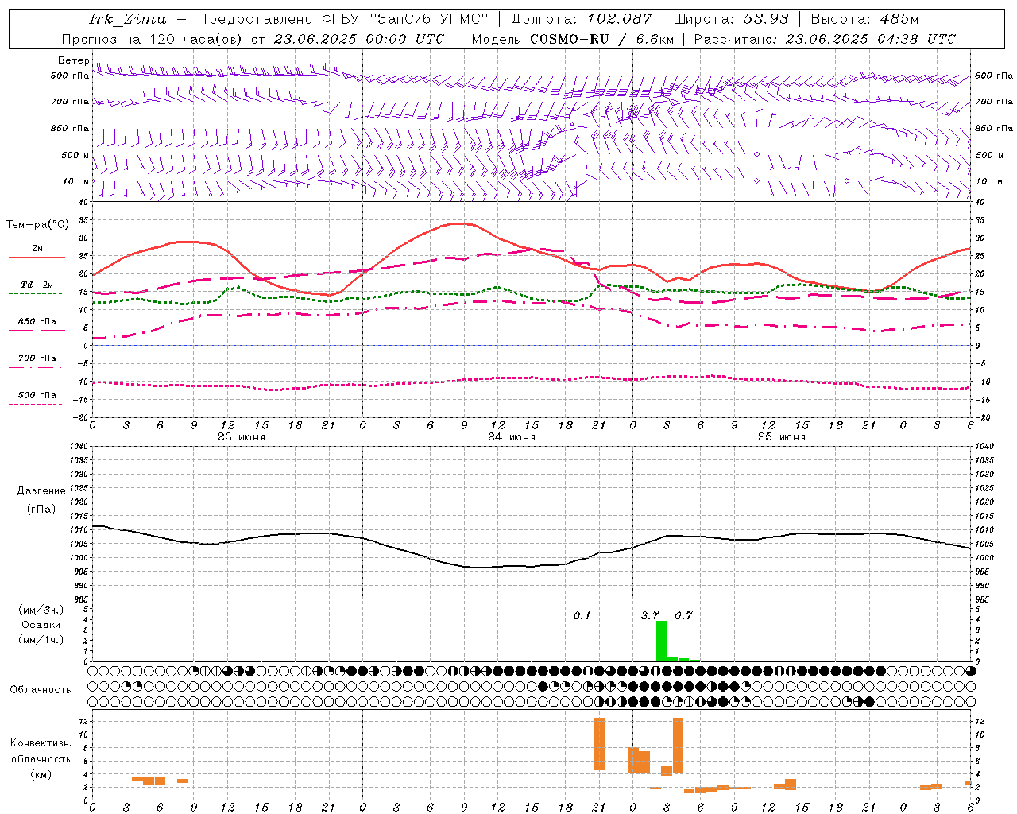Viewport: 1017px width, 814px height.
Task: Click the (мм/1ч.) precipitation unit label
Action: coord(41,640)
